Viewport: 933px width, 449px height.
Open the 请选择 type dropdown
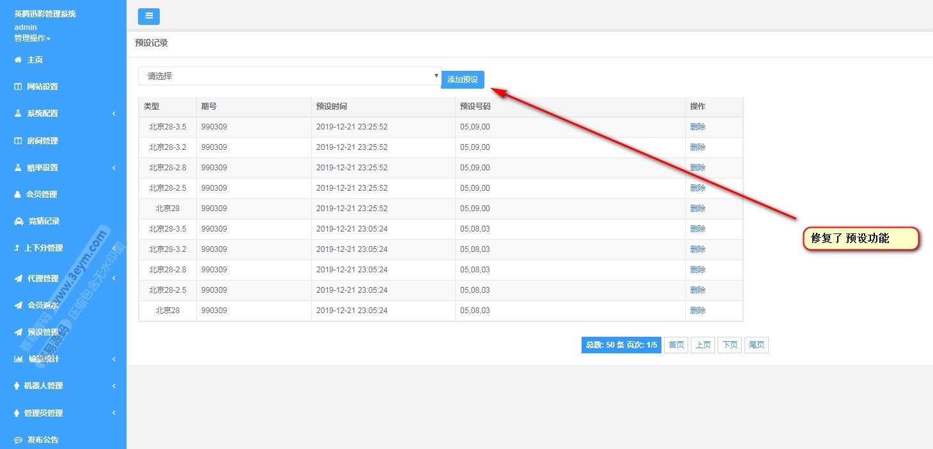point(289,76)
